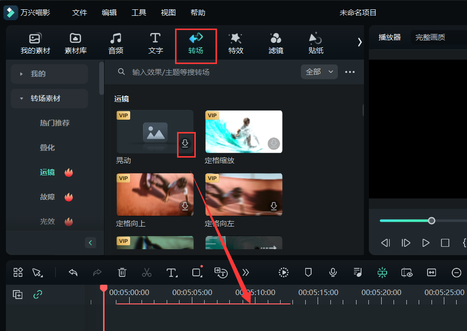Download the 晃动 transition effect
This screenshot has width=467, height=331.
[x=185, y=143]
